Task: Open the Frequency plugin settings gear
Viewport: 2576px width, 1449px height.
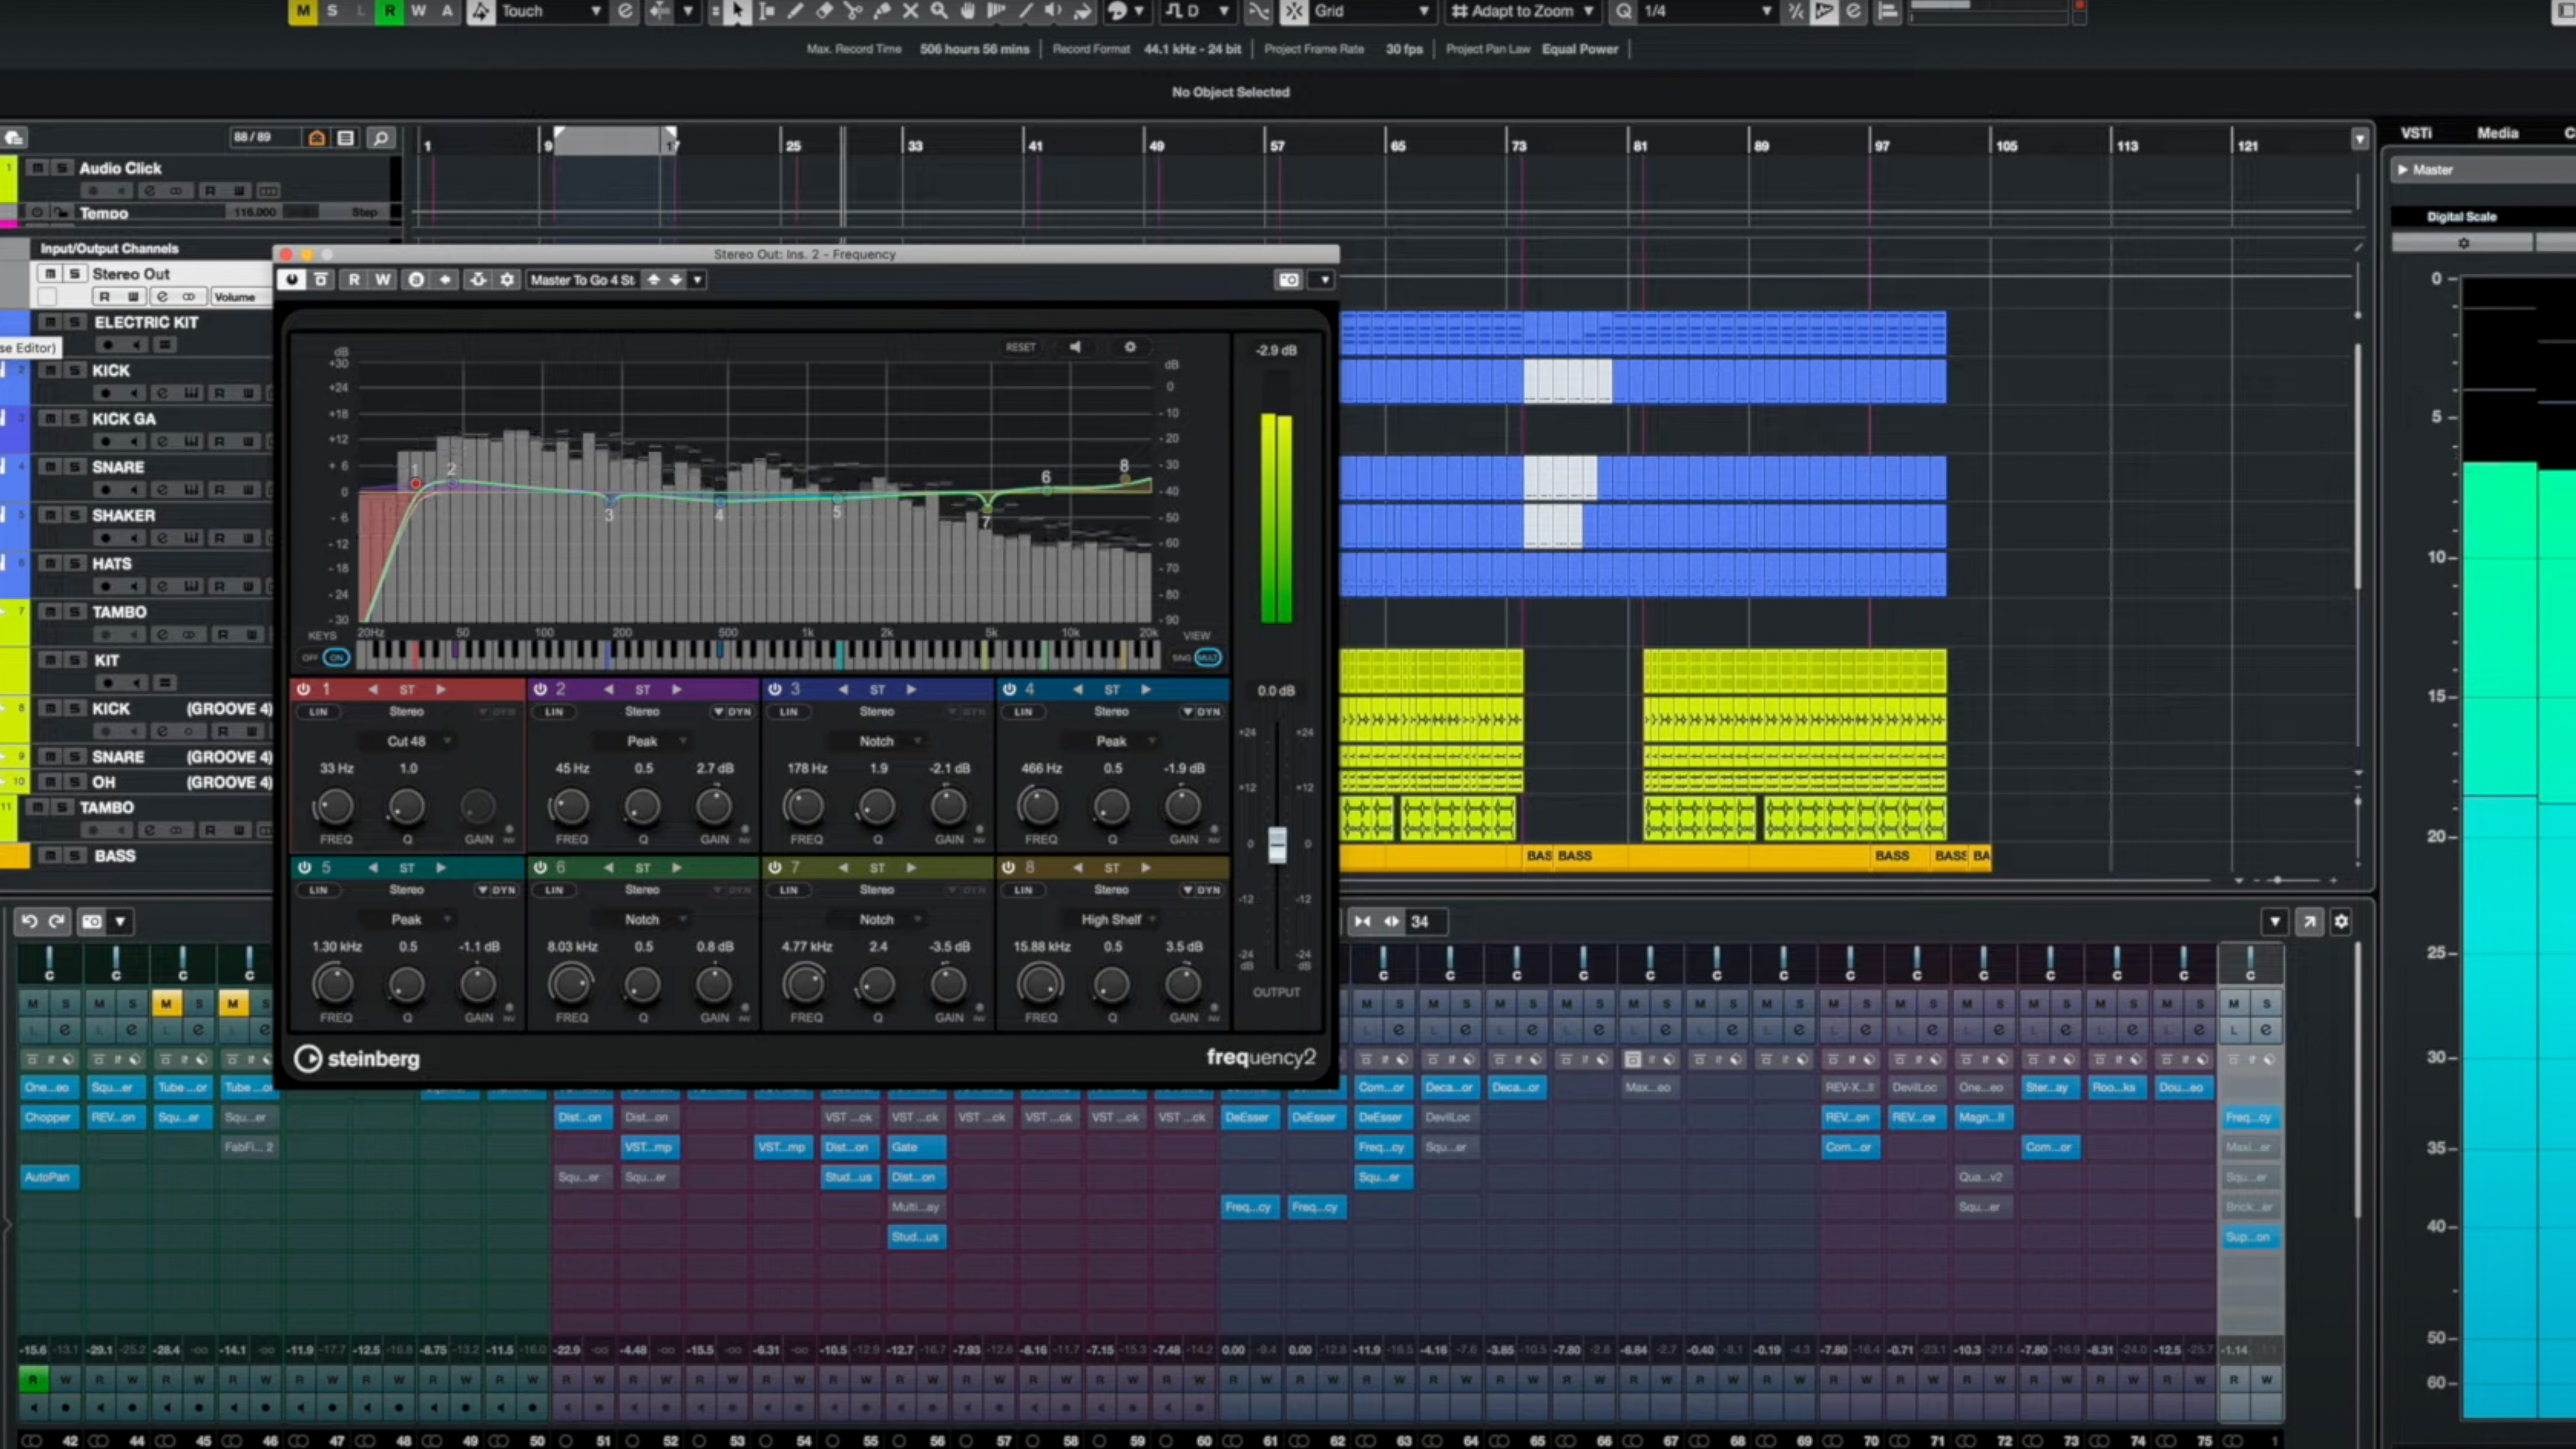Action: [1129, 347]
